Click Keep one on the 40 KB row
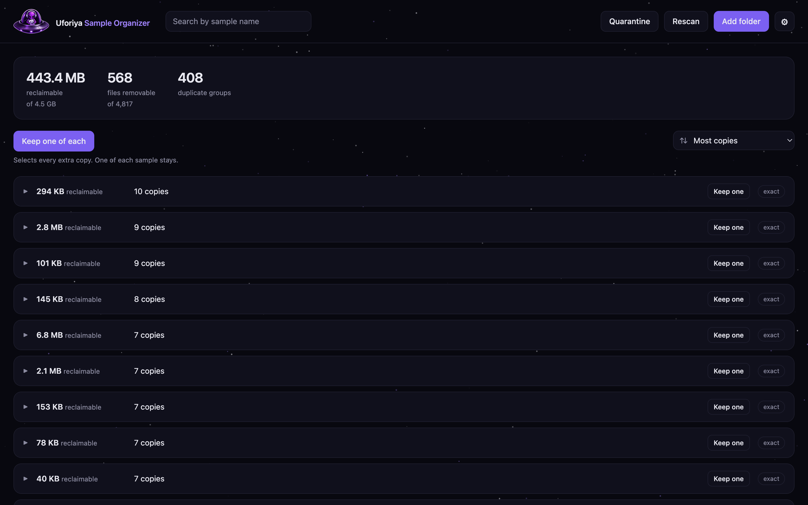This screenshot has height=505, width=808. tap(729, 479)
